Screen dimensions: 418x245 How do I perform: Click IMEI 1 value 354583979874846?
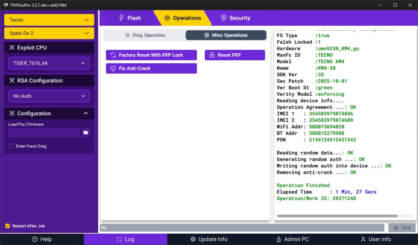click(331, 114)
